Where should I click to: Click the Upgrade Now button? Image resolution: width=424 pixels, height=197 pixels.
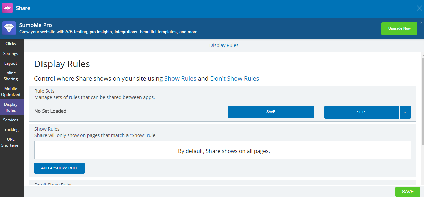click(x=399, y=29)
